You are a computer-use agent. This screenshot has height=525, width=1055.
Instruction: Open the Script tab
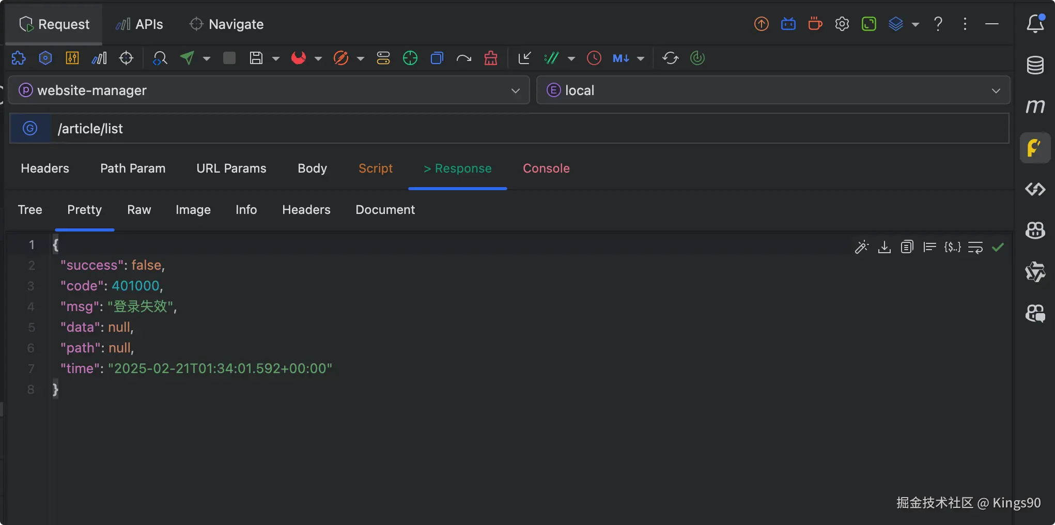pos(376,168)
